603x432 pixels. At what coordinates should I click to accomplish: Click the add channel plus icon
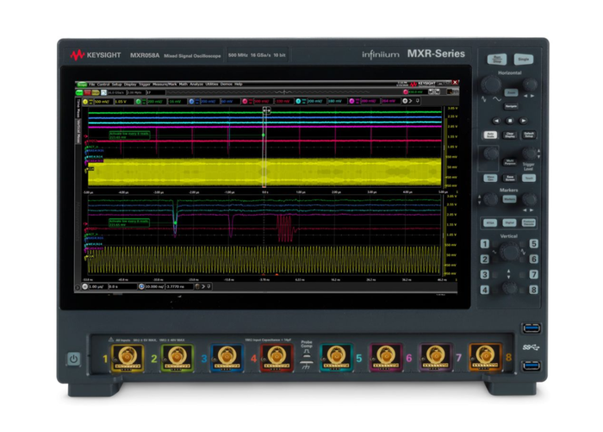(405, 101)
